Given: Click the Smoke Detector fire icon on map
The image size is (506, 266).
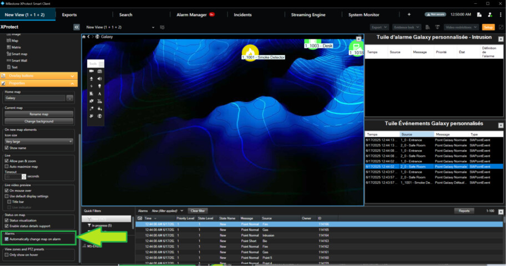Looking at the screenshot, I should click(x=250, y=52).
